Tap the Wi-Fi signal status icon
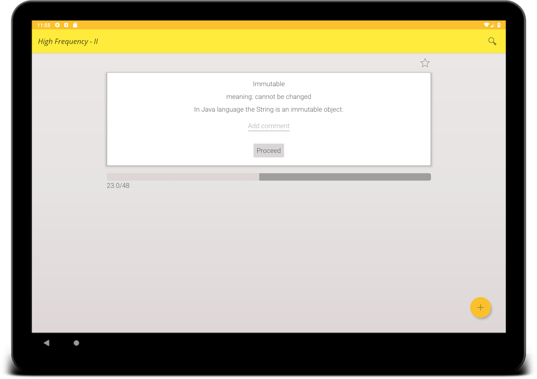537x379 pixels. coord(486,25)
